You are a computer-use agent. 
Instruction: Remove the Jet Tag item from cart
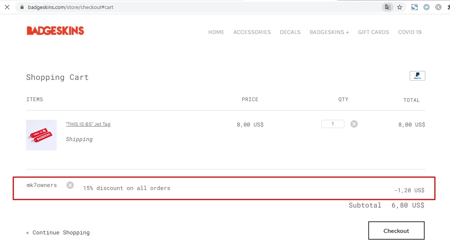354,124
